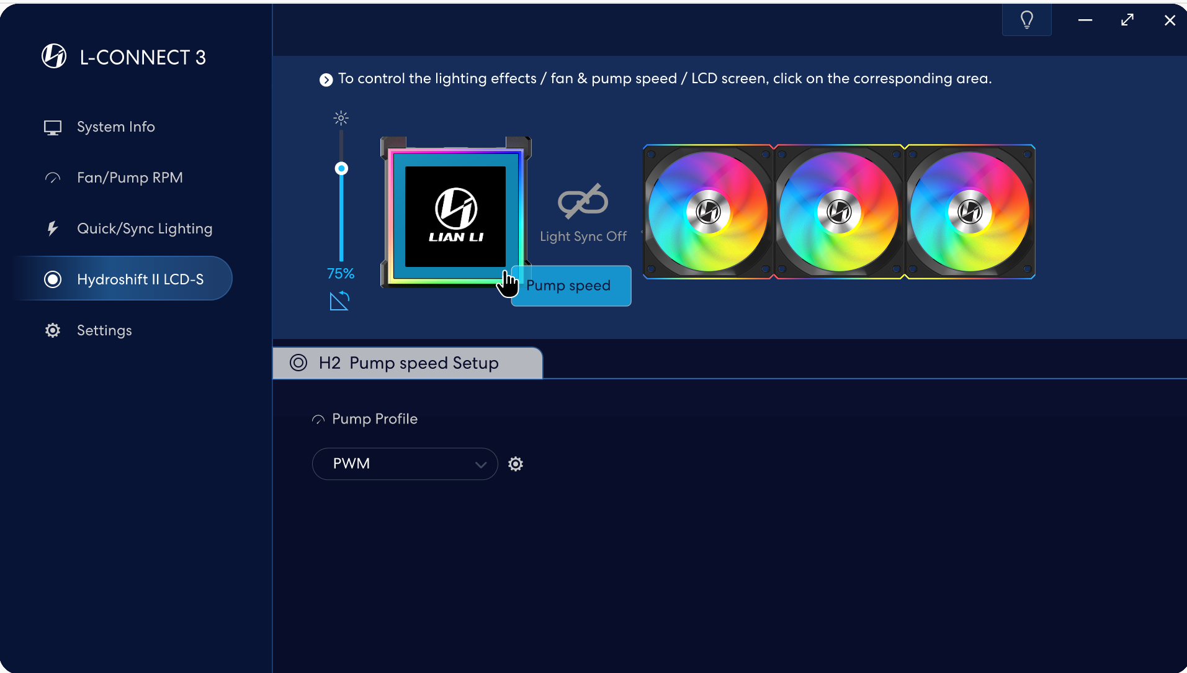Click the Hydroshift II LCD-S circle icon

[x=53, y=279]
